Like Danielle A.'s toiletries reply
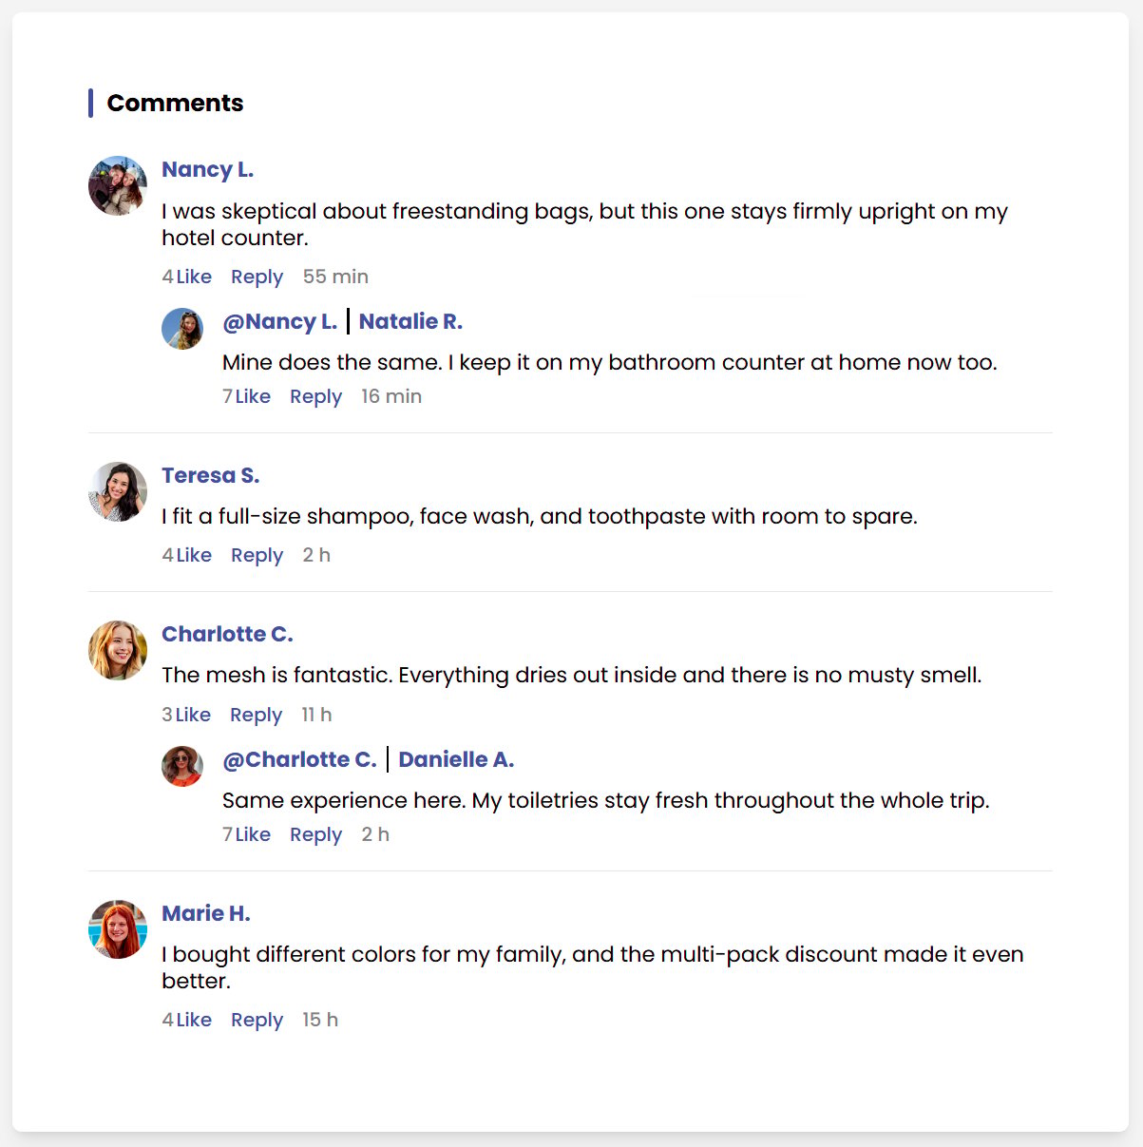Viewport: 1143px width, 1147px height. (x=253, y=834)
